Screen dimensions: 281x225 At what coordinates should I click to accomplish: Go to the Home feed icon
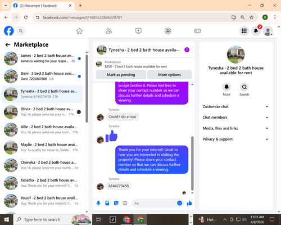coord(79,31)
